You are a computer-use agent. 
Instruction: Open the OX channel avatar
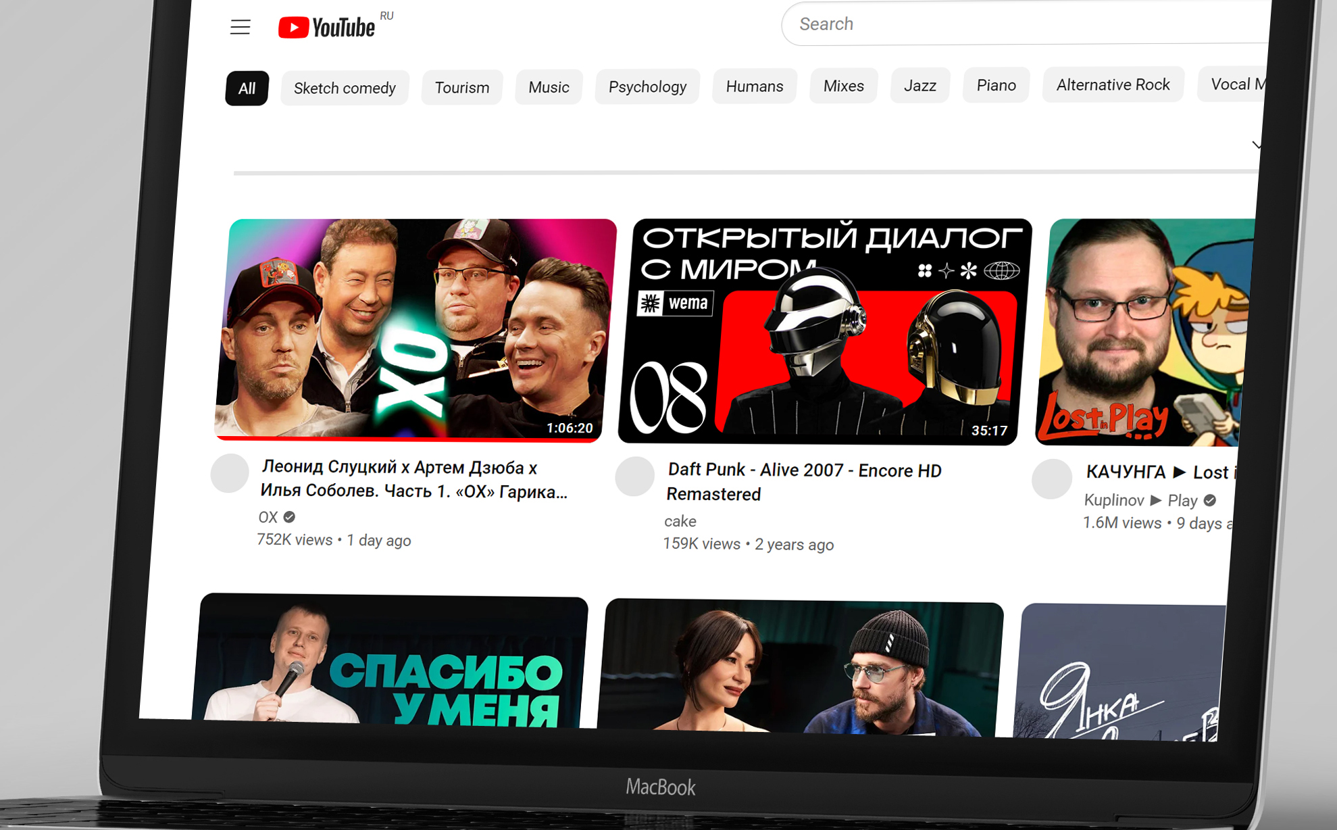(230, 473)
